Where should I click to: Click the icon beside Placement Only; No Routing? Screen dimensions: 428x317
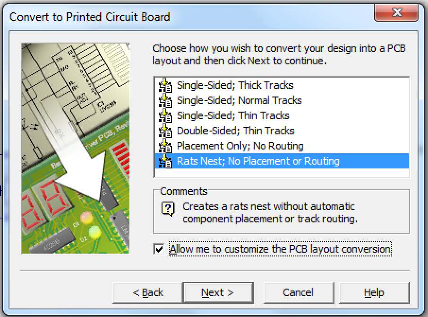[165, 146]
